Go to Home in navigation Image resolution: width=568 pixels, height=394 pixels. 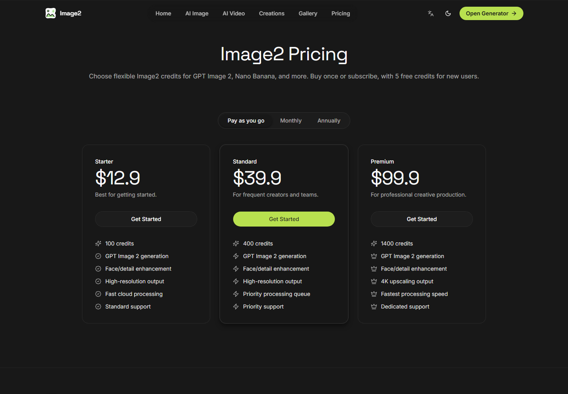click(163, 13)
